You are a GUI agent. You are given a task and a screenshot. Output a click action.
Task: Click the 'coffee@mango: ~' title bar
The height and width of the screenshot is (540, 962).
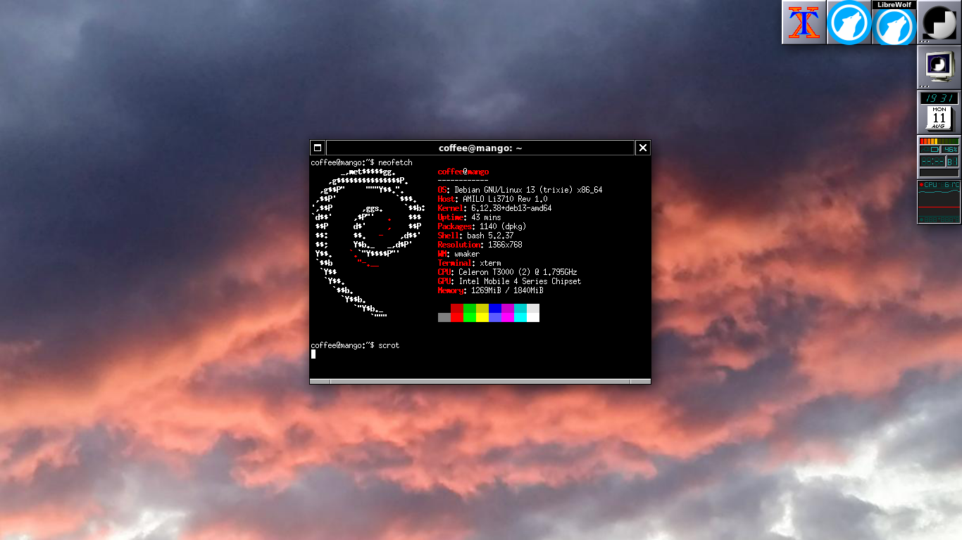[x=480, y=148]
